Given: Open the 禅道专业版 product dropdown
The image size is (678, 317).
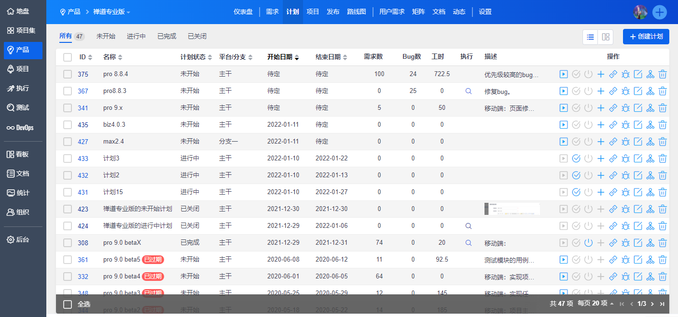Looking at the screenshot, I should click(111, 12).
